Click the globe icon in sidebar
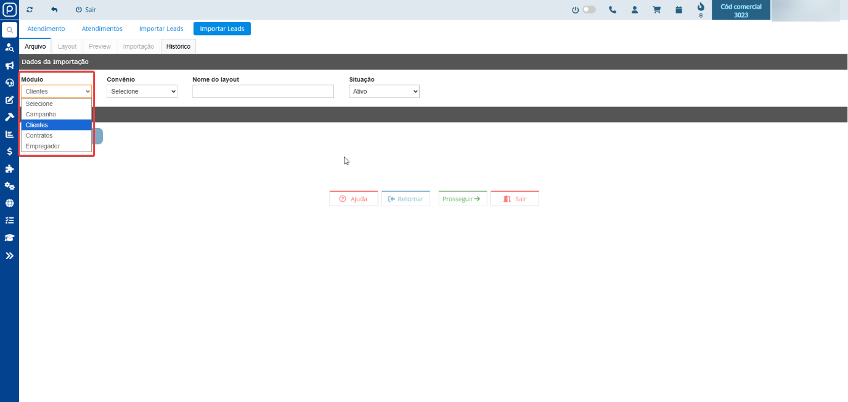The image size is (848, 402). coord(9,203)
